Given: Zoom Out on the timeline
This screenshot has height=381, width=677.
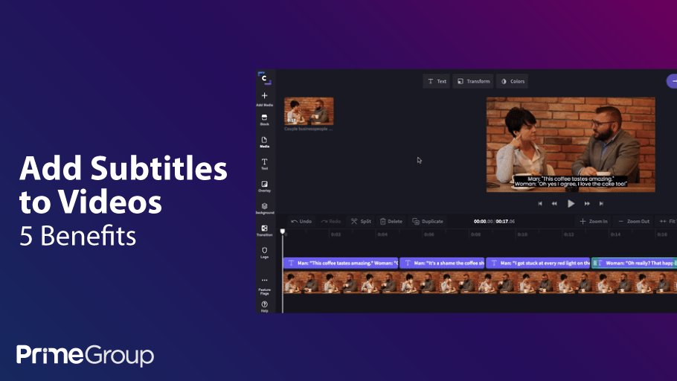Looking at the screenshot, I should pyautogui.click(x=634, y=221).
